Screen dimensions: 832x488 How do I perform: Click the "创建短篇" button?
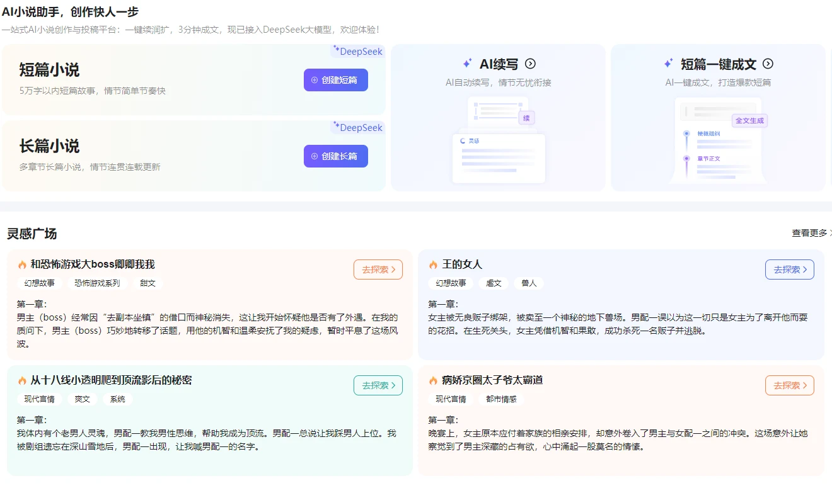click(335, 80)
